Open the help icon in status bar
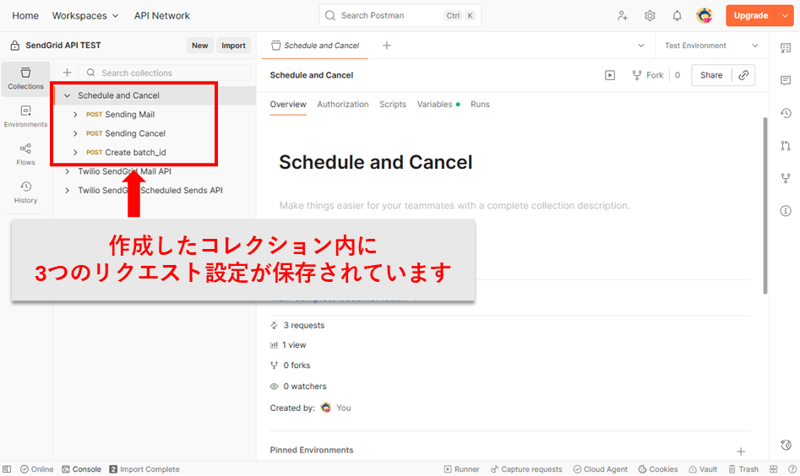Screen dimensions: 800x476 [792, 469]
